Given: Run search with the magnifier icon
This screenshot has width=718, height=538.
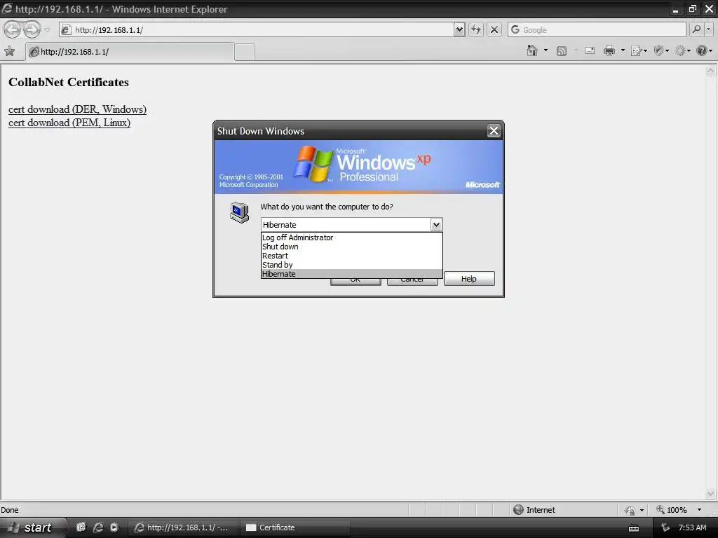Looking at the screenshot, I should pyautogui.click(x=696, y=29).
